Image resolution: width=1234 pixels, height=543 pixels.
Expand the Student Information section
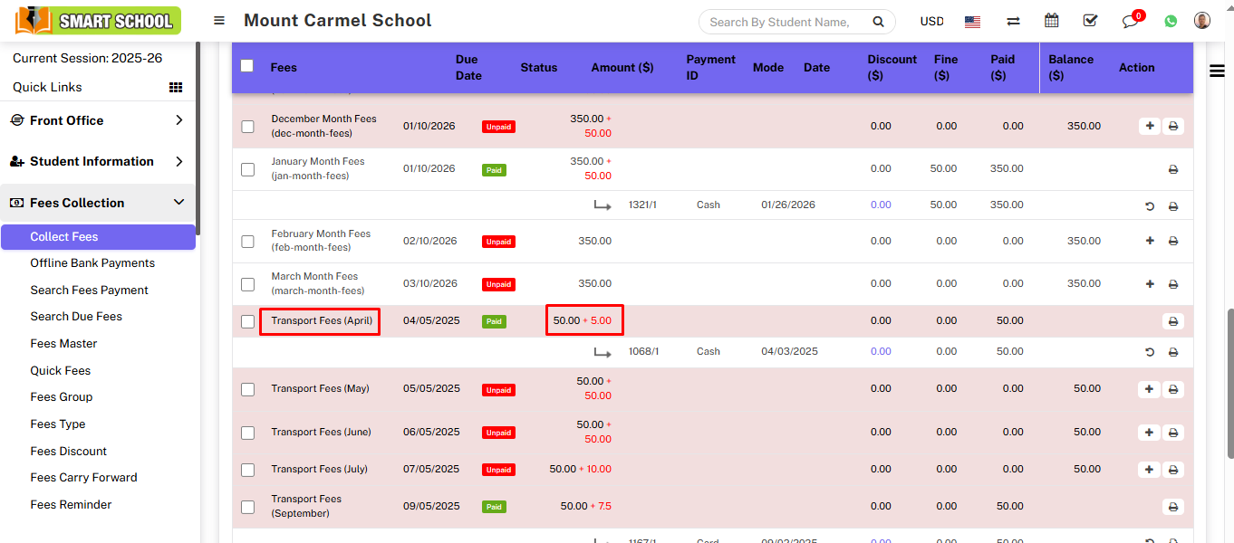pos(98,161)
